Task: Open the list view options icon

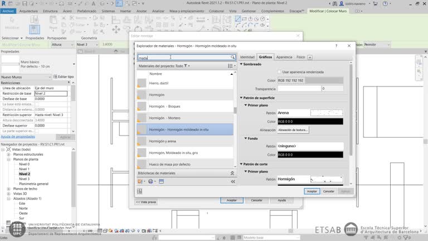Action: [x=230, y=66]
